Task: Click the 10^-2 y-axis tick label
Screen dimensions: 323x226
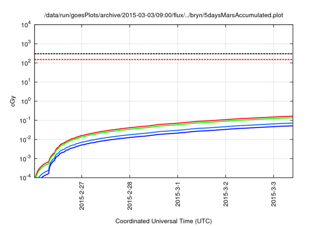Action: click(26, 139)
